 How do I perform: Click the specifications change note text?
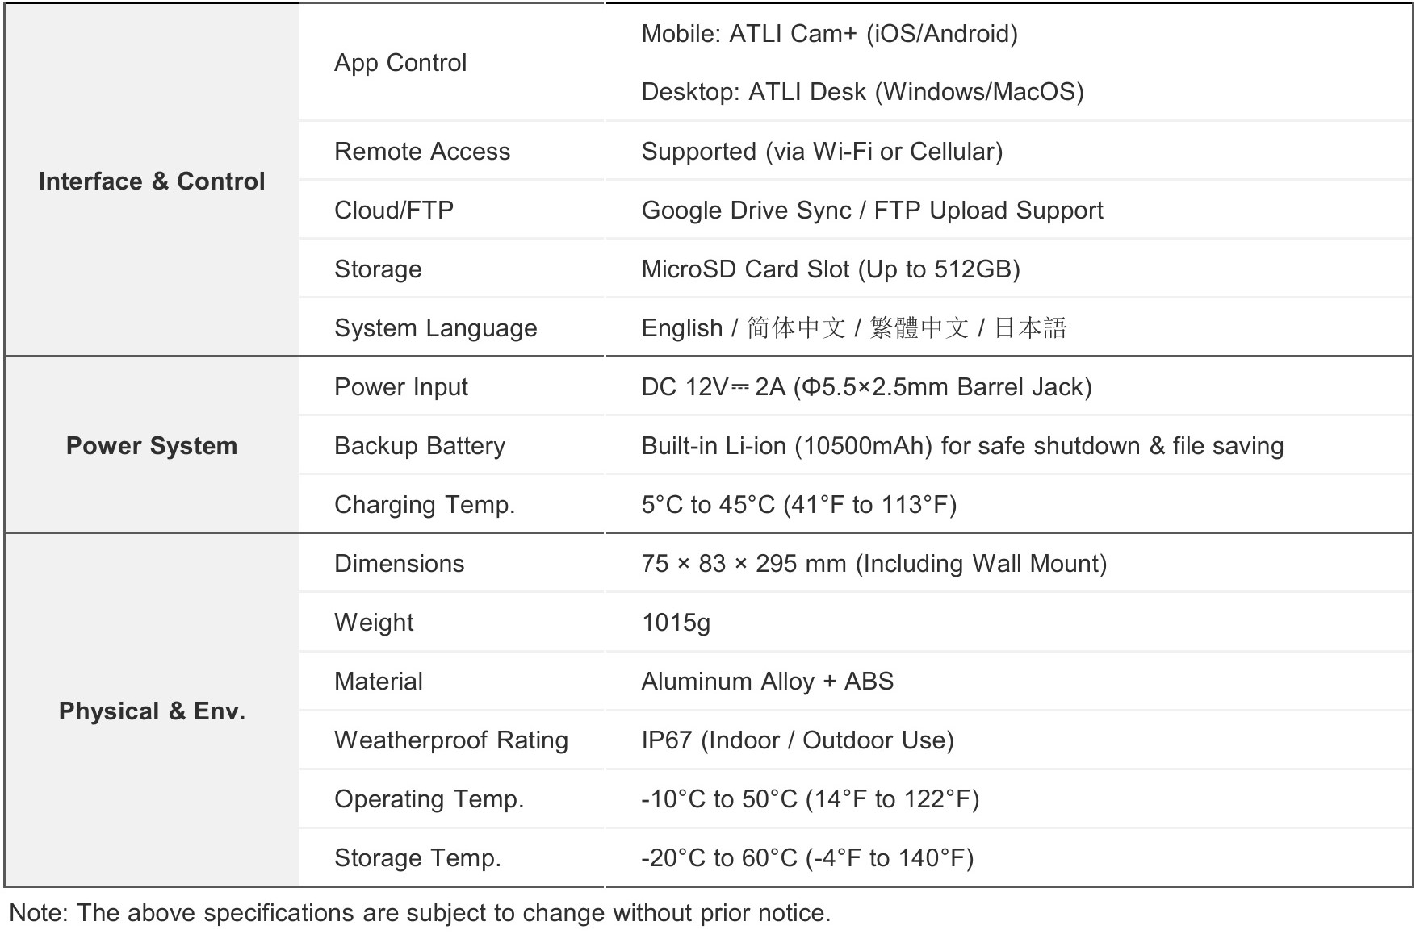(420, 913)
